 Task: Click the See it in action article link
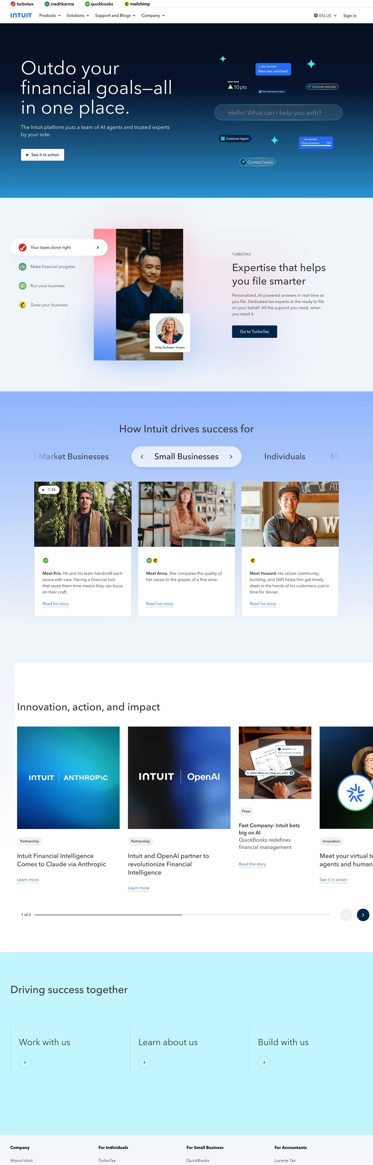click(333, 880)
